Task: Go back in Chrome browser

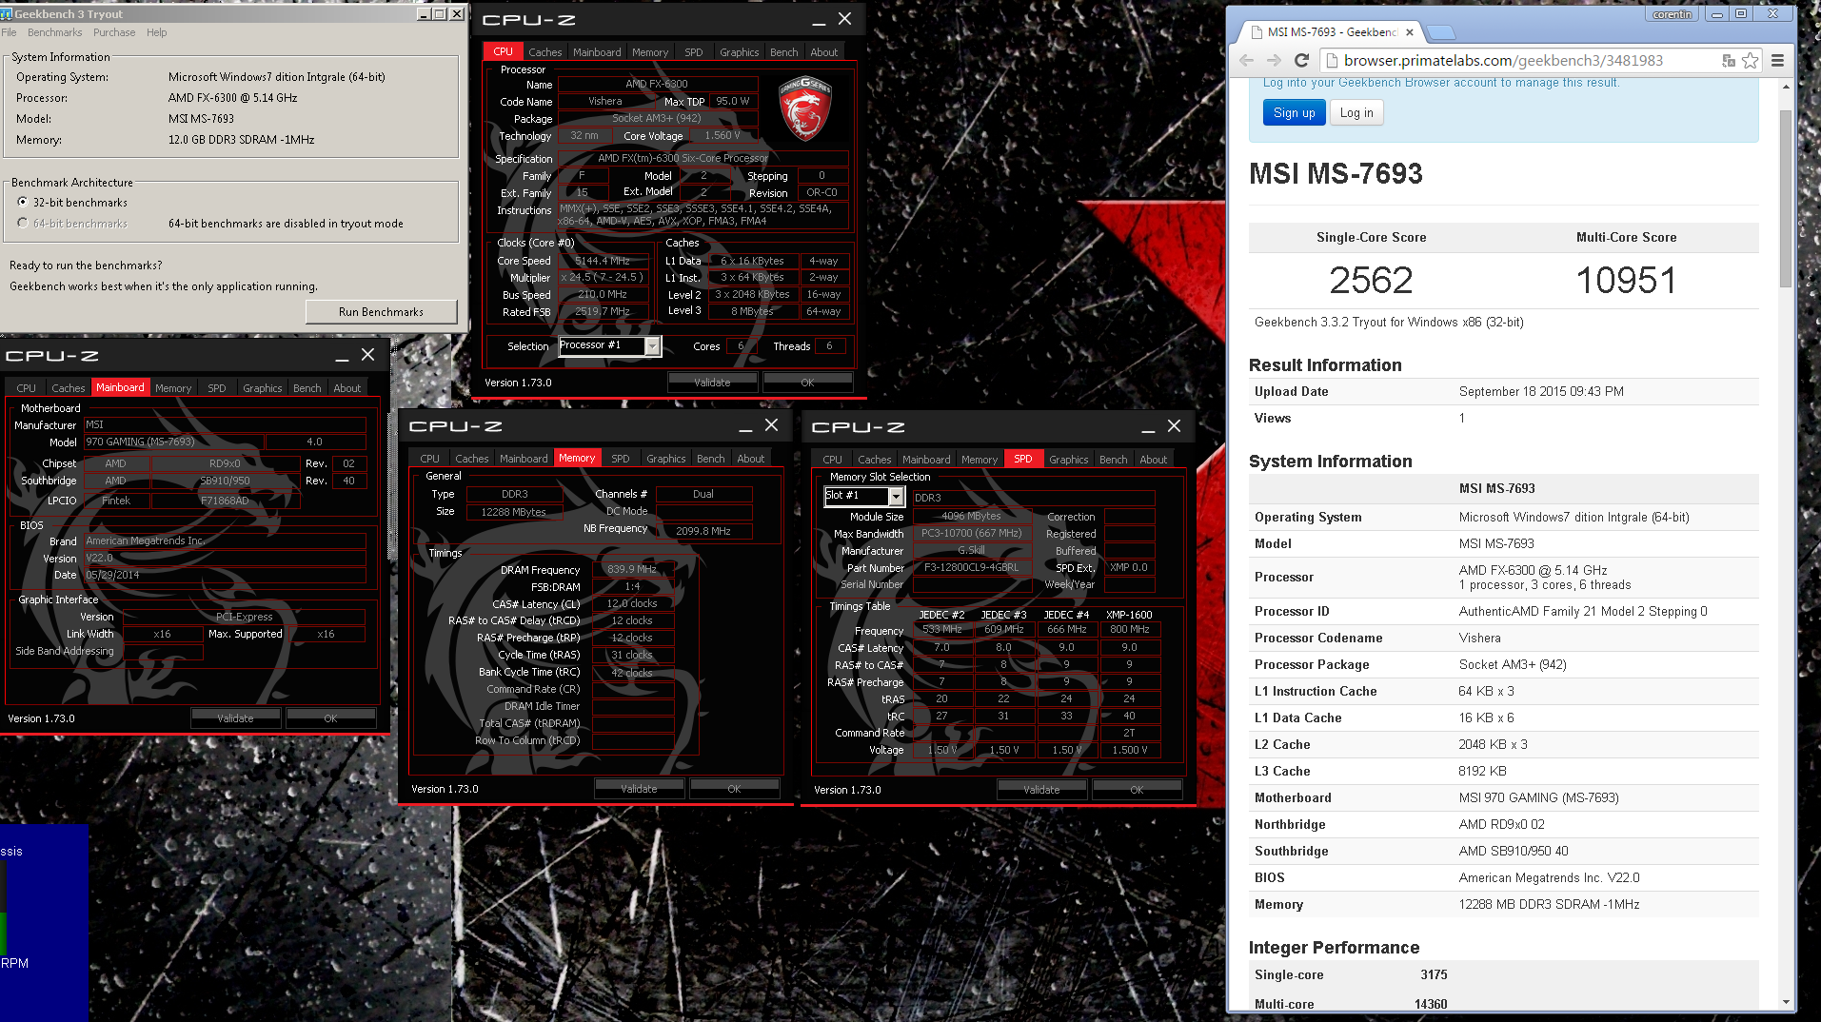Action: (x=1247, y=61)
